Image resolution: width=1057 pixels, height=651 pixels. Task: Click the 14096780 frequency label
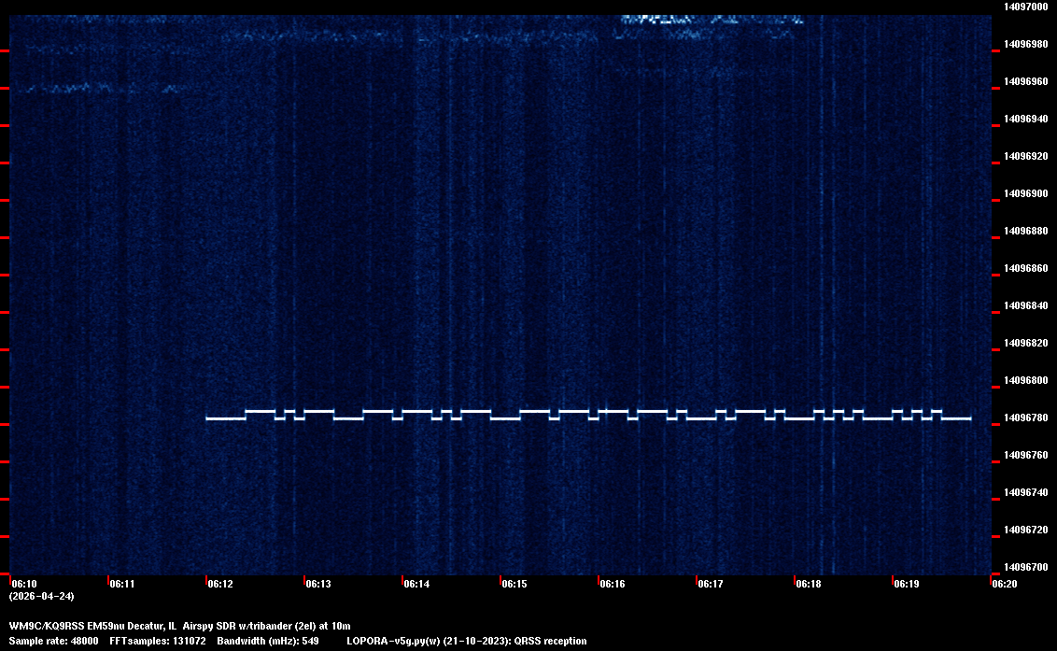click(x=1024, y=417)
